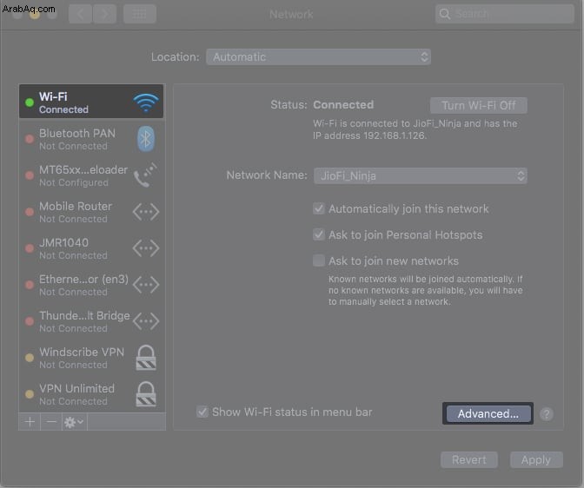584x488 pixels.
Task: Turn Wi-Fi Off button
Action: [x=479, y=105]
